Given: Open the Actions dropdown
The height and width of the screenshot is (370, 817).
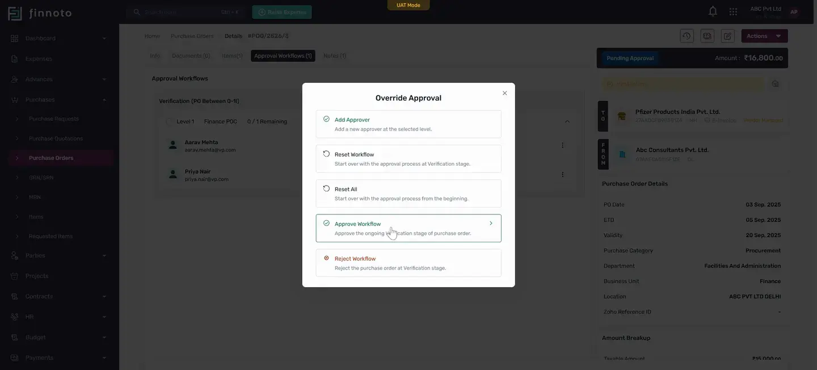Looking at the screenshot, I should pyautogui.click(x=764, y=36).
